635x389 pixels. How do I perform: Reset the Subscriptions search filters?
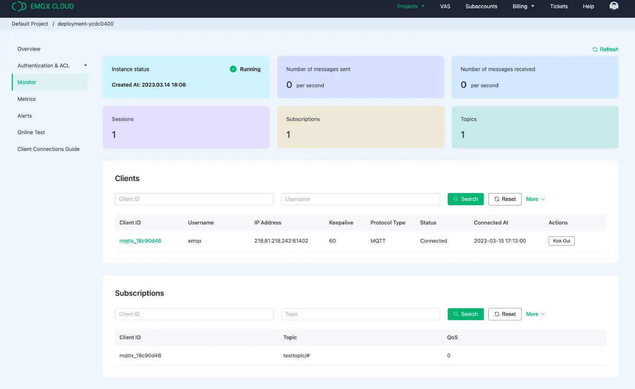505,314
